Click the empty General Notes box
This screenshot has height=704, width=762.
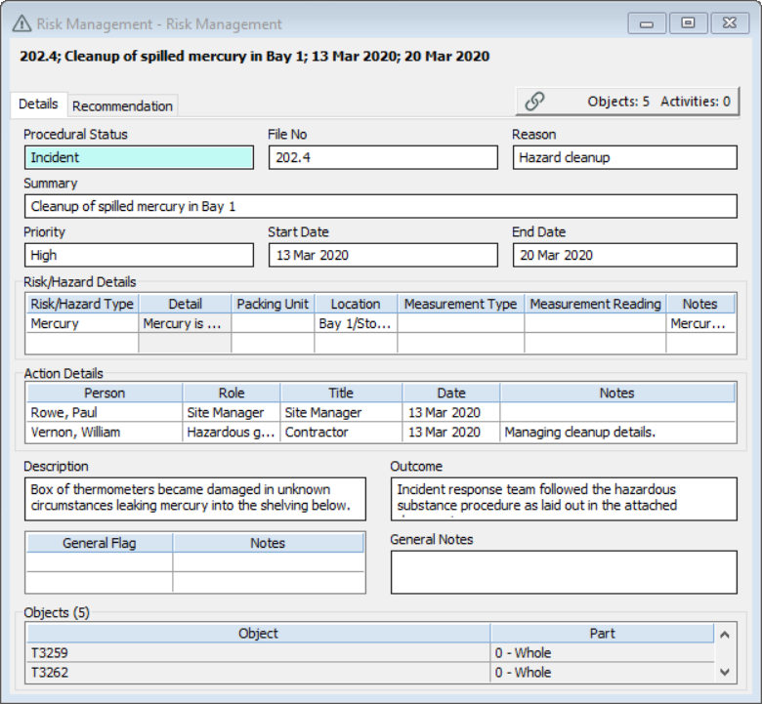pos(564,572)
